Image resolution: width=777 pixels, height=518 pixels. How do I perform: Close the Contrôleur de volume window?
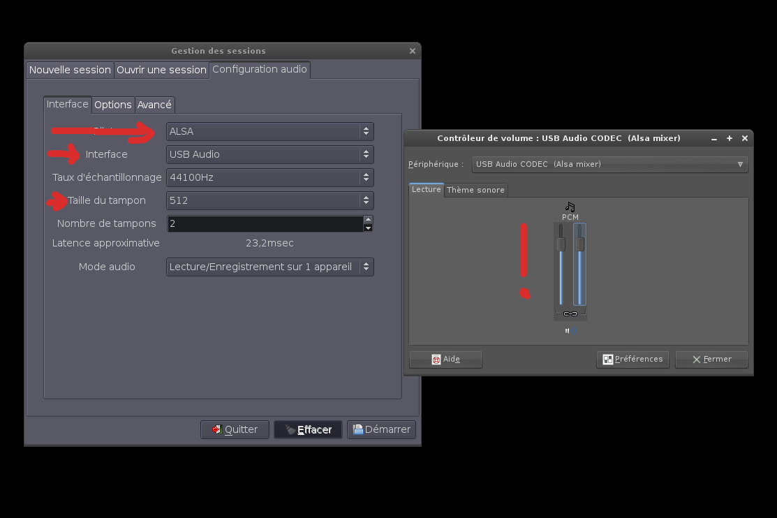745,138
